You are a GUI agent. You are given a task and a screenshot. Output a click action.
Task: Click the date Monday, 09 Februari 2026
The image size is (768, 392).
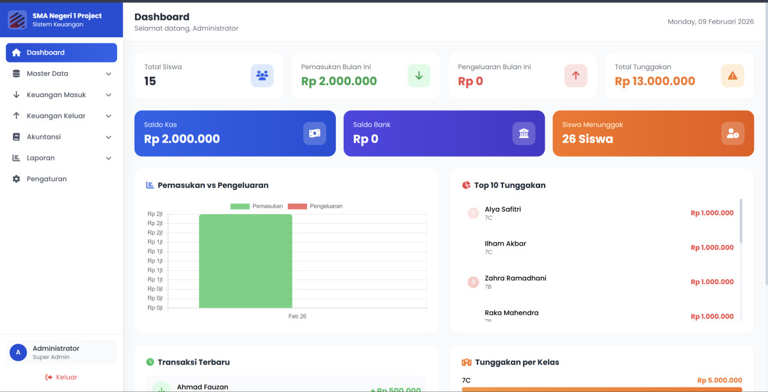click(x=711, y=21)
